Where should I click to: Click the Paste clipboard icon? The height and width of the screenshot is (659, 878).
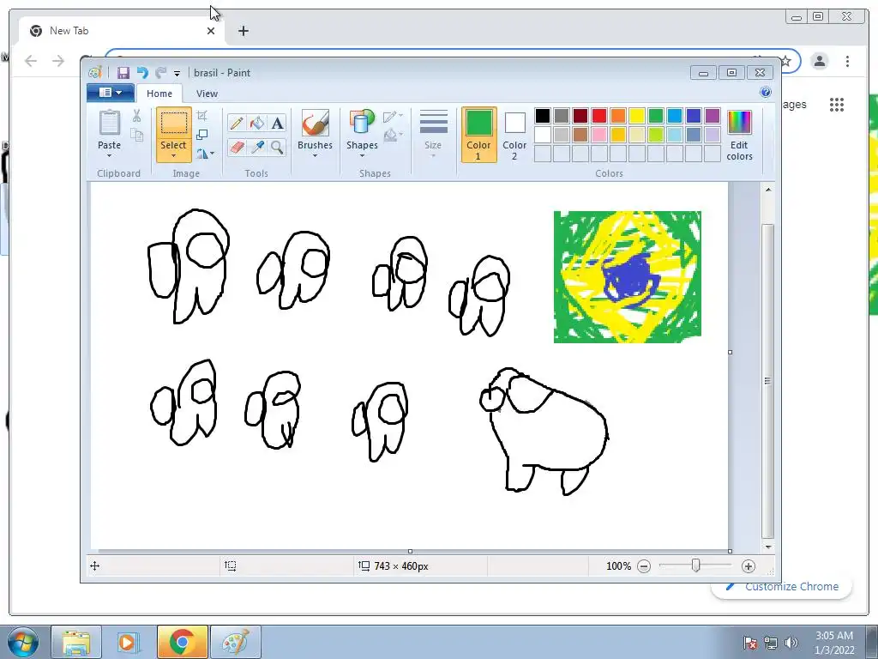coord(110,123)
